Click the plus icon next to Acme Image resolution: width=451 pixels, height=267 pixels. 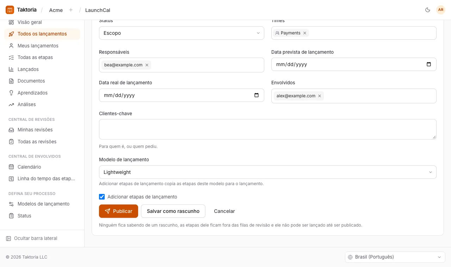71,10
